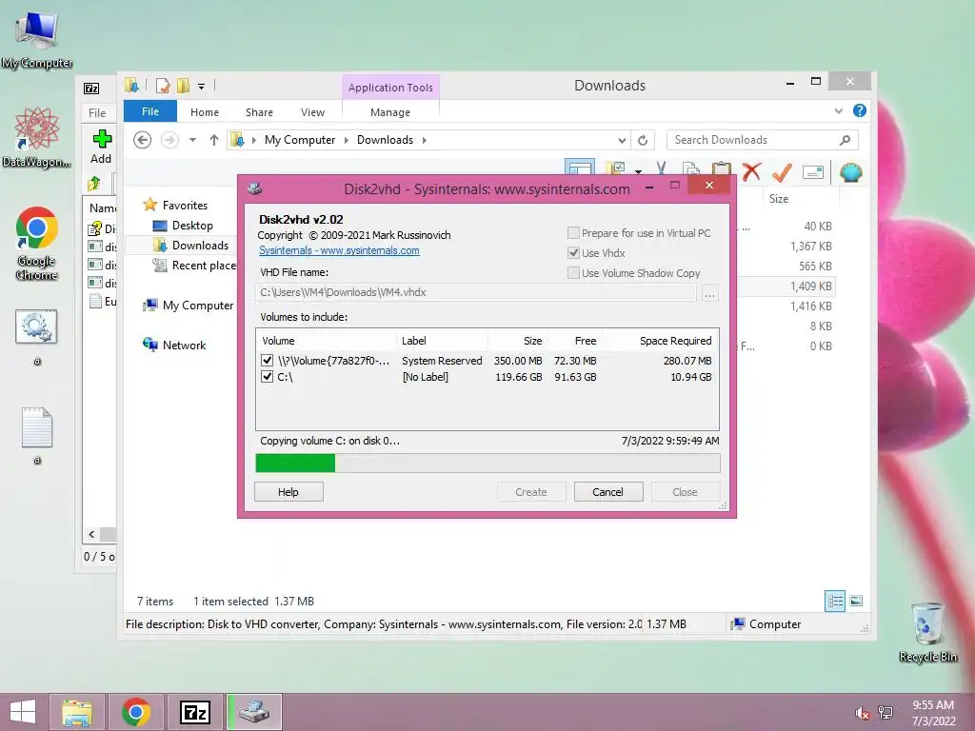Select Downloads in the navigation pane
Image resolution: width=975 pixels, height=731 pixels.
(200, 245)
